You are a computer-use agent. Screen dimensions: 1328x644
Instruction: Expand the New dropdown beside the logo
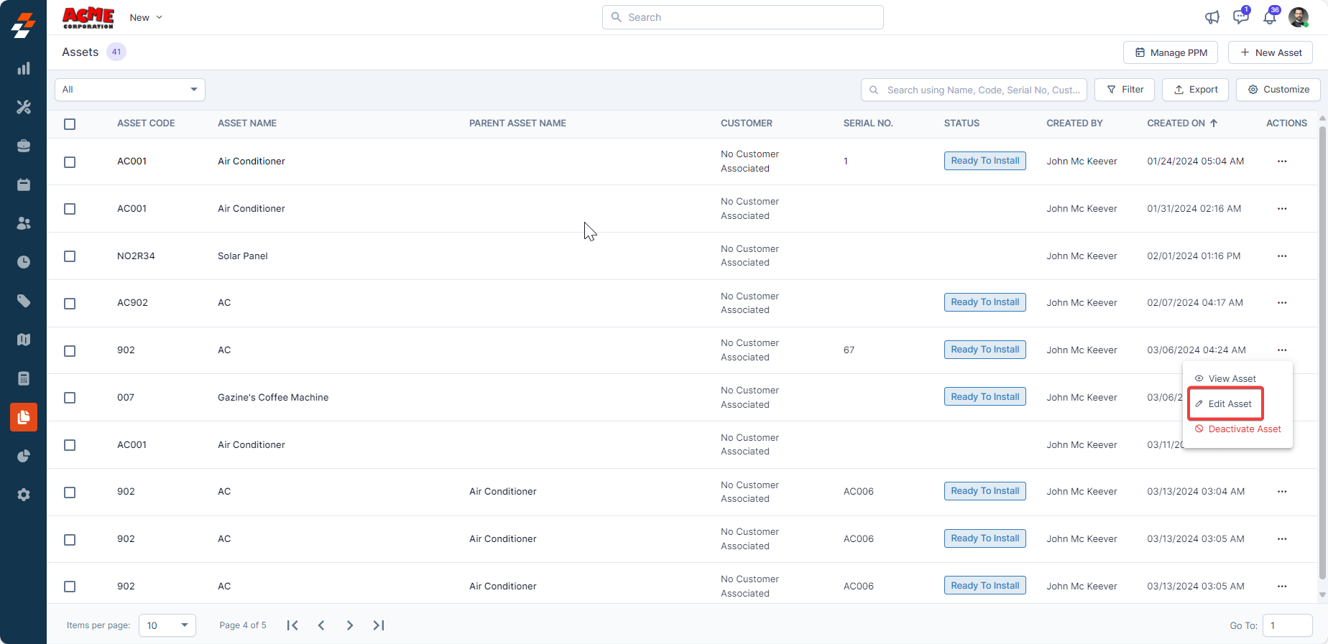[146, 17]
